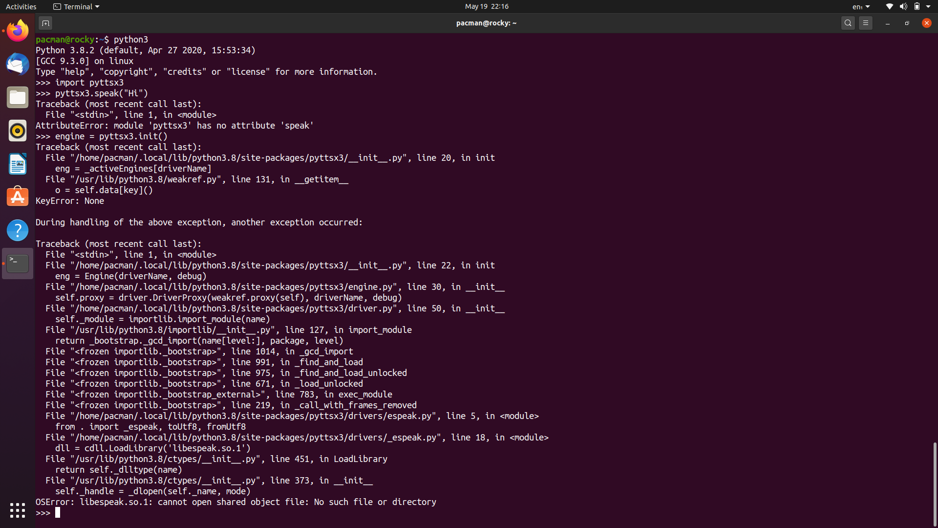
Task: Open the Terminal application title dropdown
Action: (x=76, y=6)
